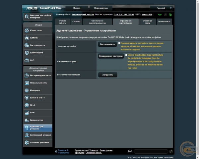
Task: Click Загрузить upload button
Action: pos(107,75)
